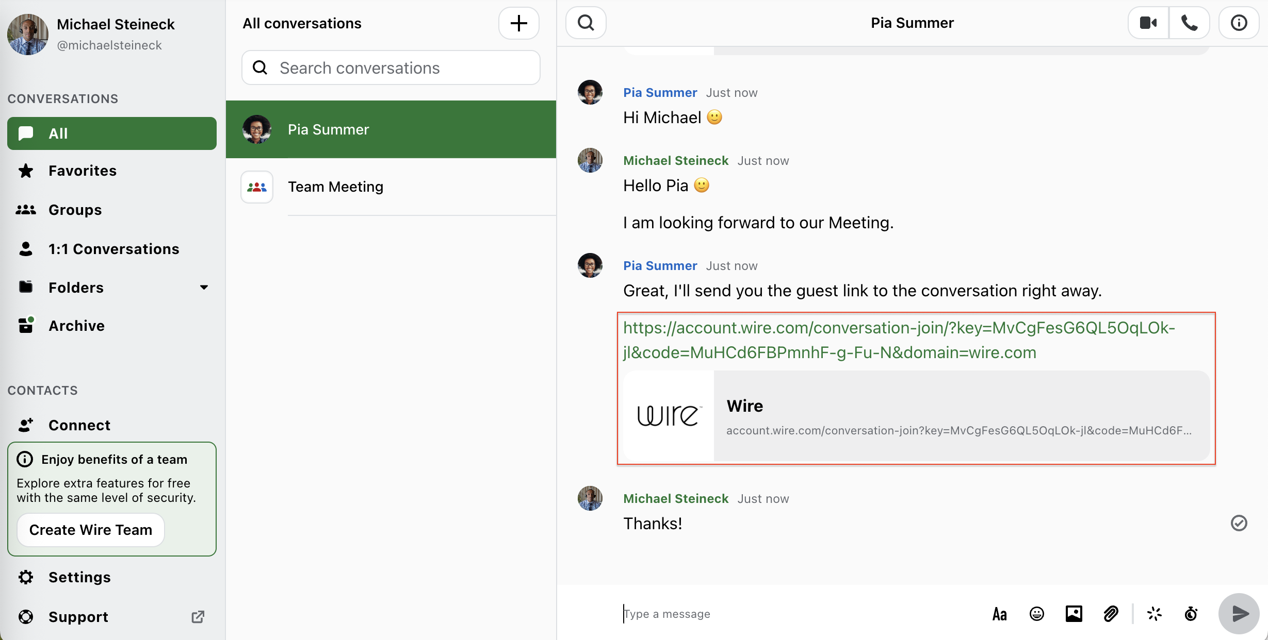Click the 'Hi Michael' message
This screenshot has width=1268, height=640.
pos(673,117)
